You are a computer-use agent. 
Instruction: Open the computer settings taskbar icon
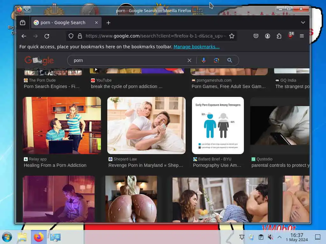(x=55, y=237)
